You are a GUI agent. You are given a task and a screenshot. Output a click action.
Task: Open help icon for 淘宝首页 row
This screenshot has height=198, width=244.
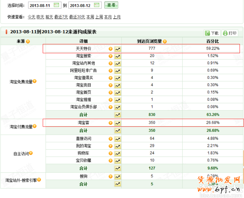[111, 93]
